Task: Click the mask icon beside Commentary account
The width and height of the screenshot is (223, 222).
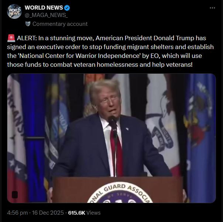Action: pyautogui.click(x=28, y=24)
